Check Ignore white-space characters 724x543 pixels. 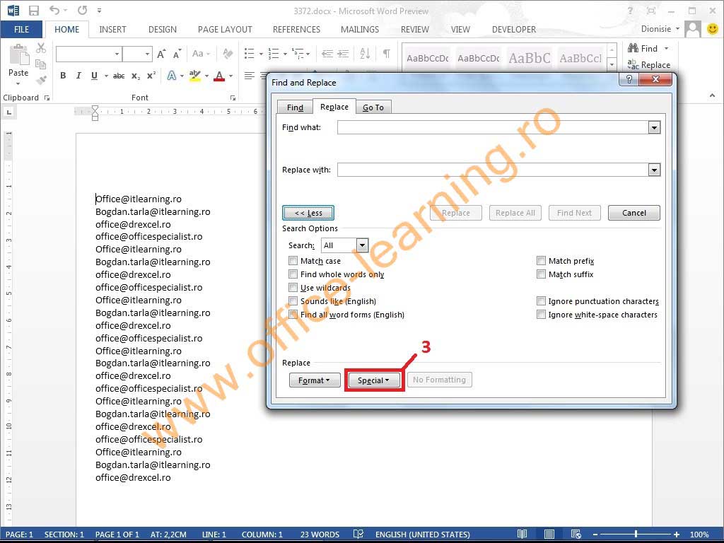tap(541, 315)
